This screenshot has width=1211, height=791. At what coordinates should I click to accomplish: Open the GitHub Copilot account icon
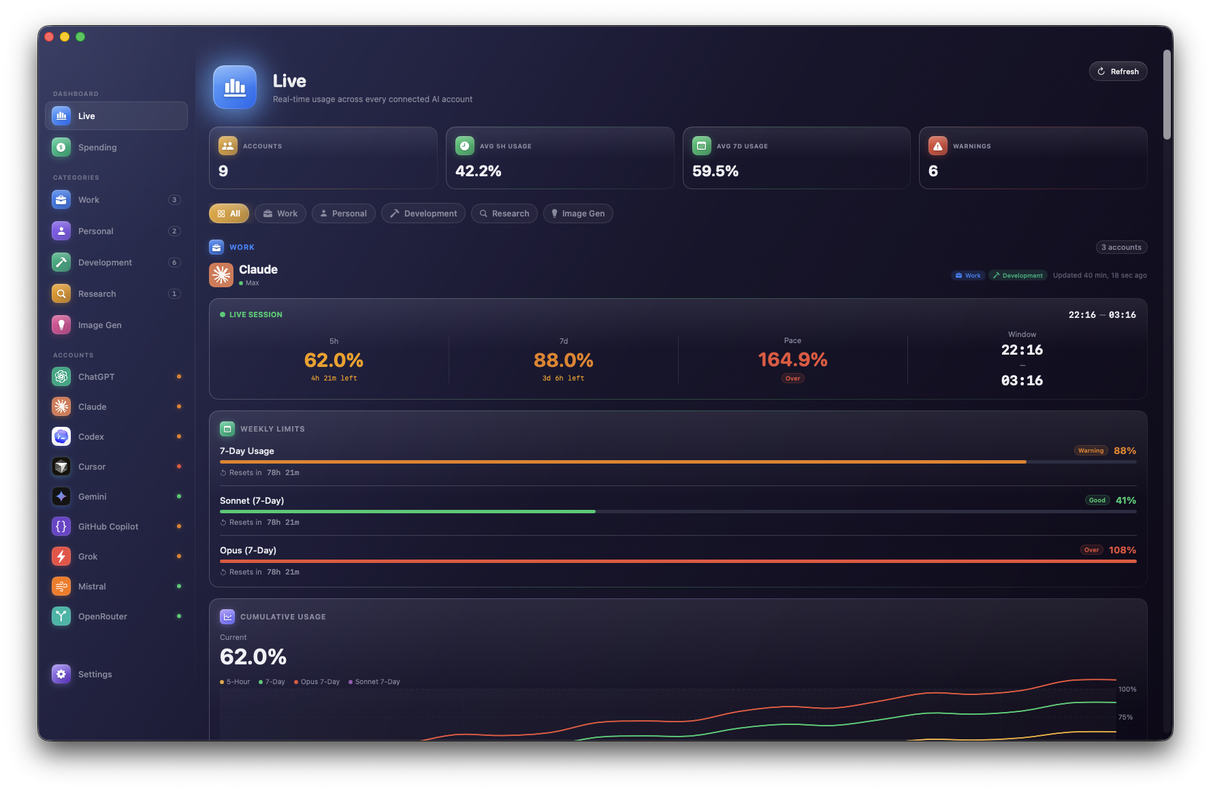(61, 526)
